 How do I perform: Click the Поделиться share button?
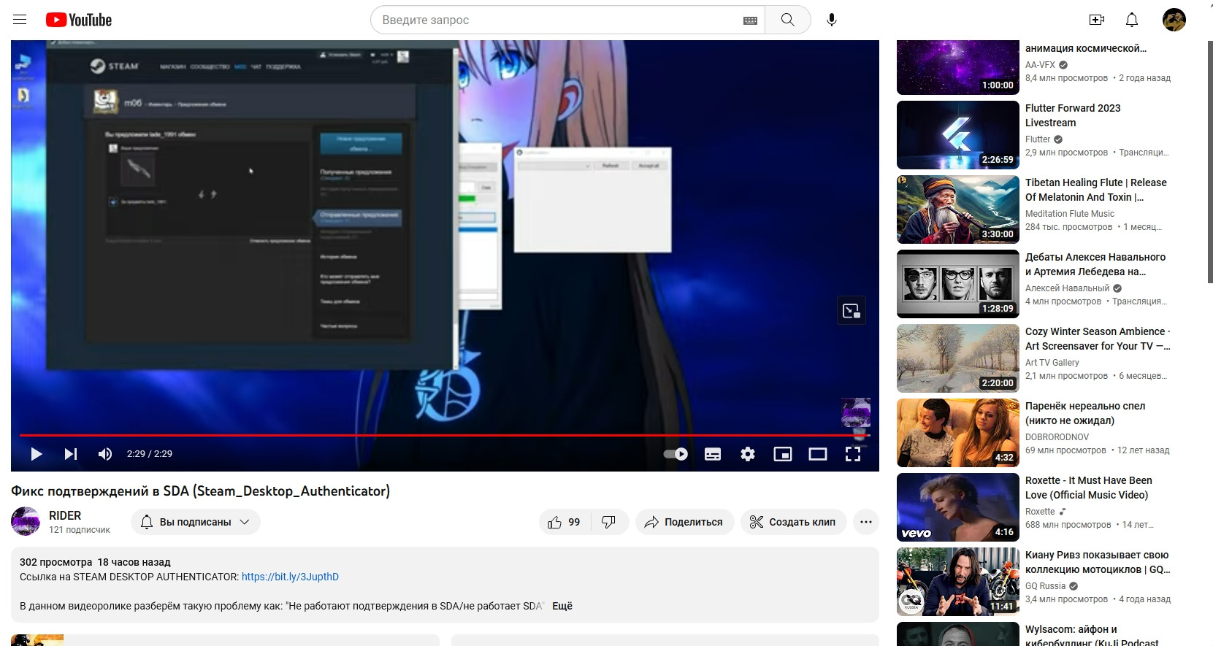point(684,522)
